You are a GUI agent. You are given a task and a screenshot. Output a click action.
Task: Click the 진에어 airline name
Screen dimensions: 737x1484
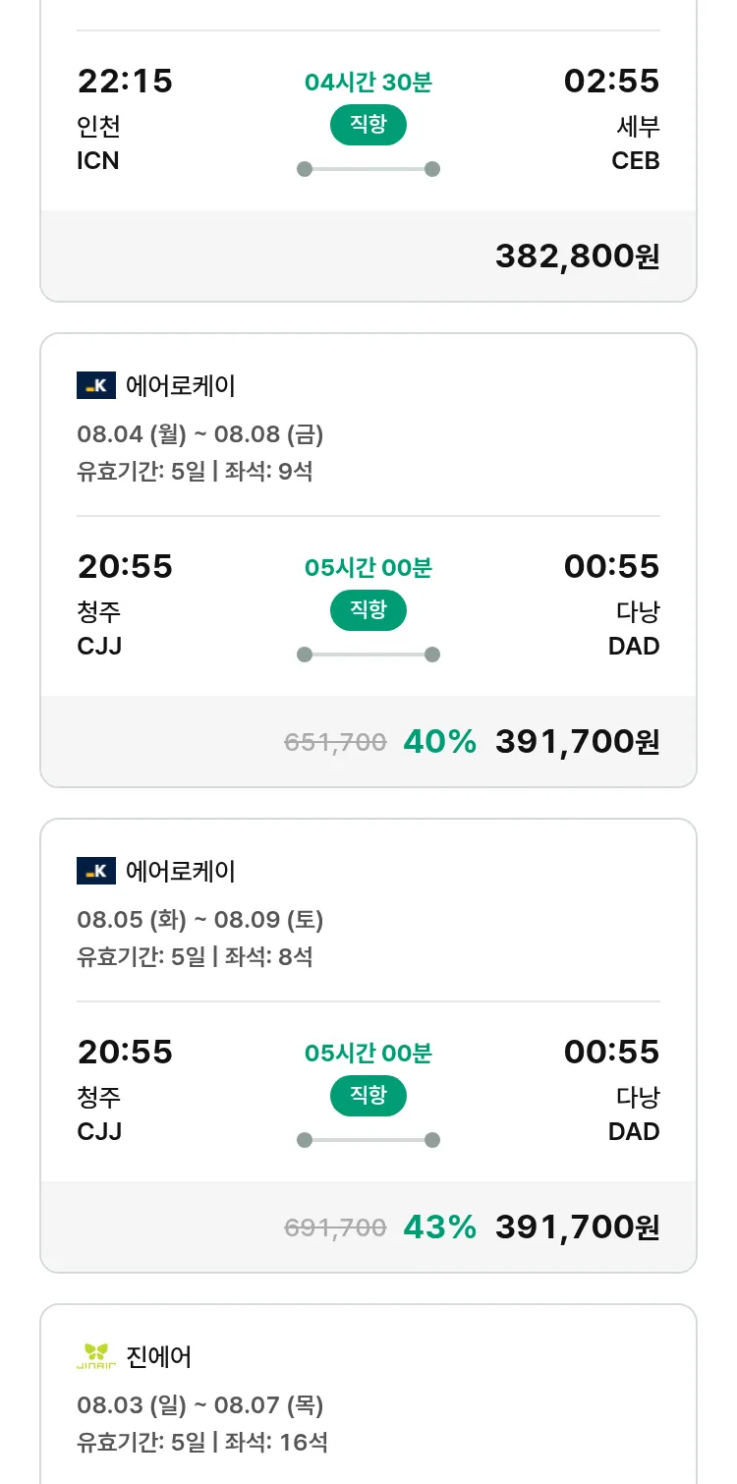[159, 1356]
